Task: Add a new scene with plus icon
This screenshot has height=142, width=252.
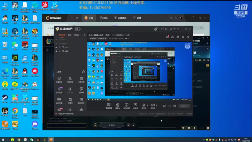Action: coord(84,35)
